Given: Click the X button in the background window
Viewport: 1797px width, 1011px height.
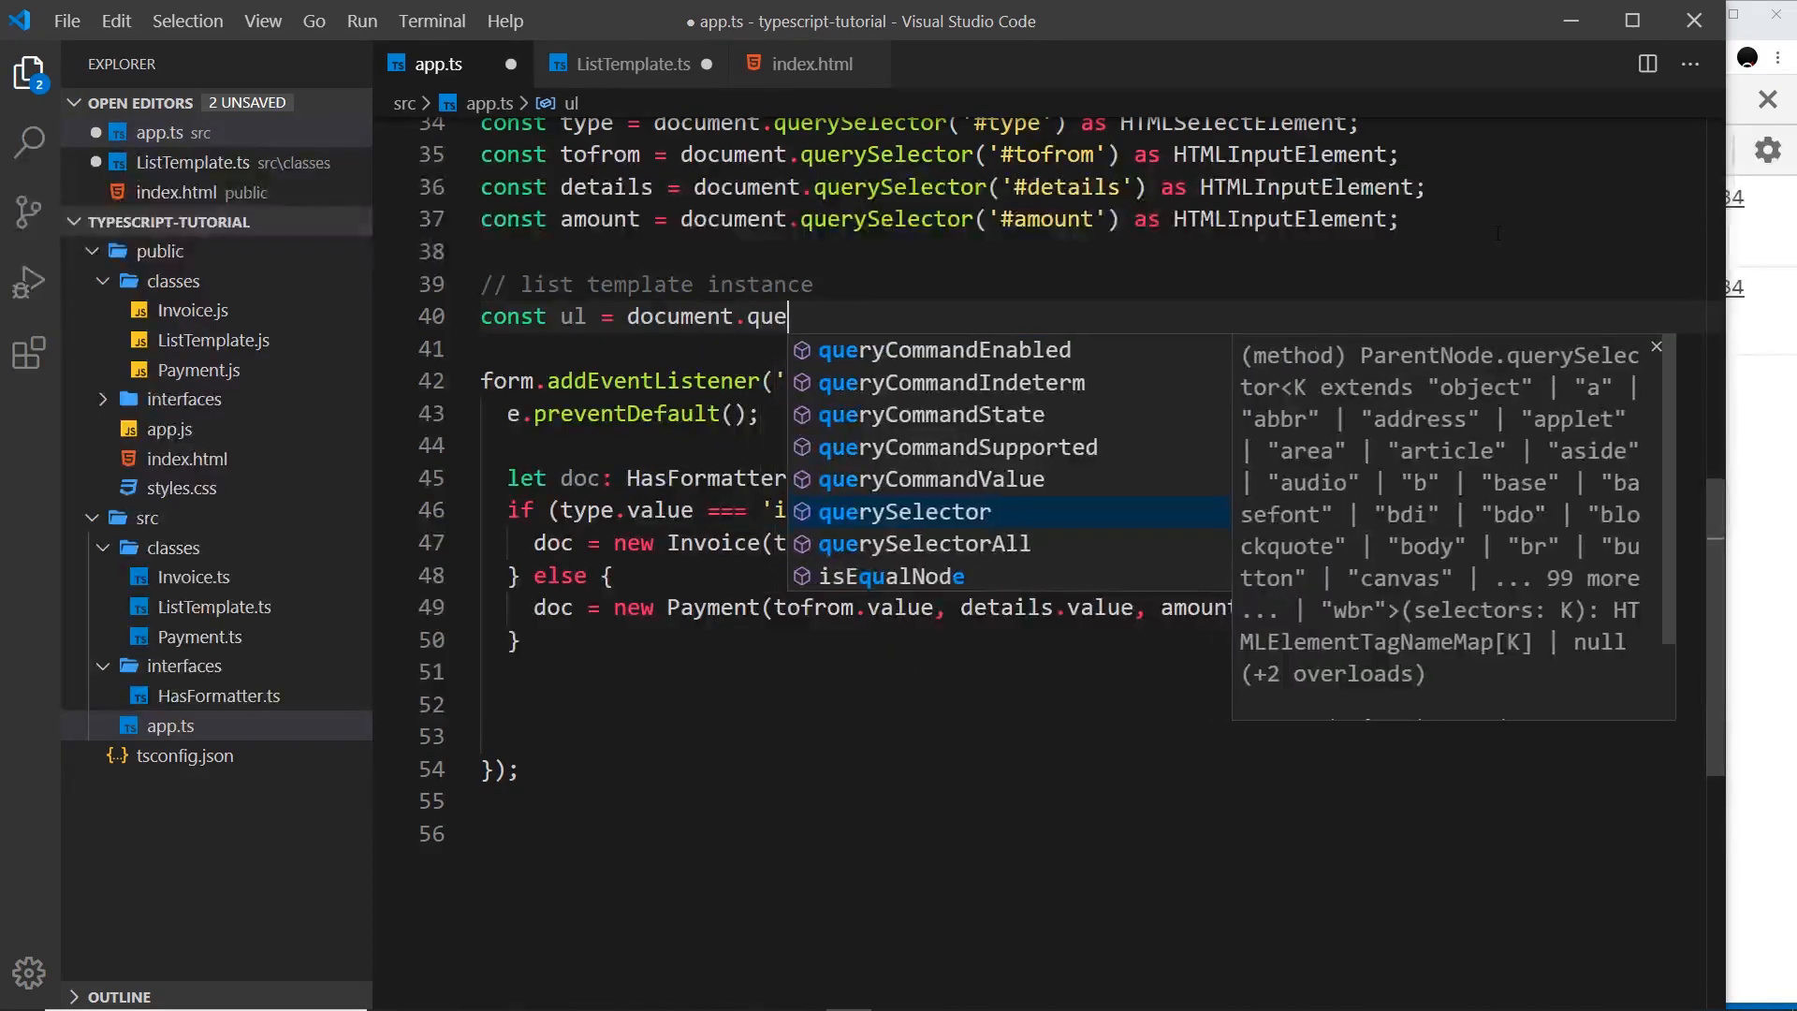Looking at the screenshot, I should (x=1767, y=99).
